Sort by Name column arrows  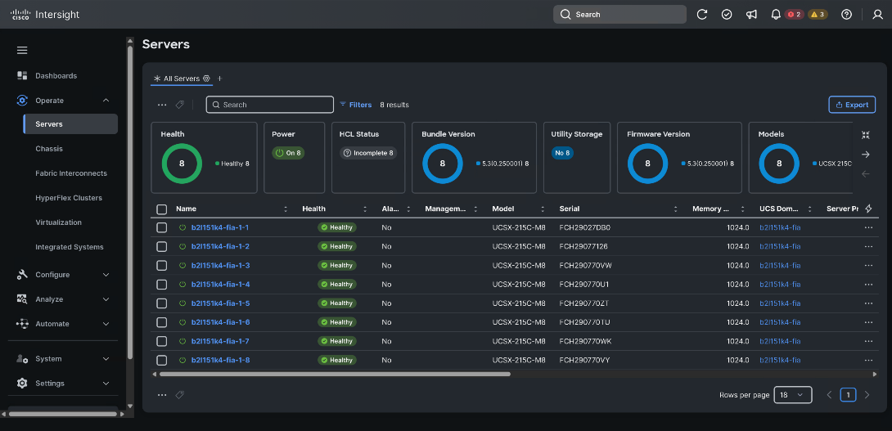pos(286,209)
